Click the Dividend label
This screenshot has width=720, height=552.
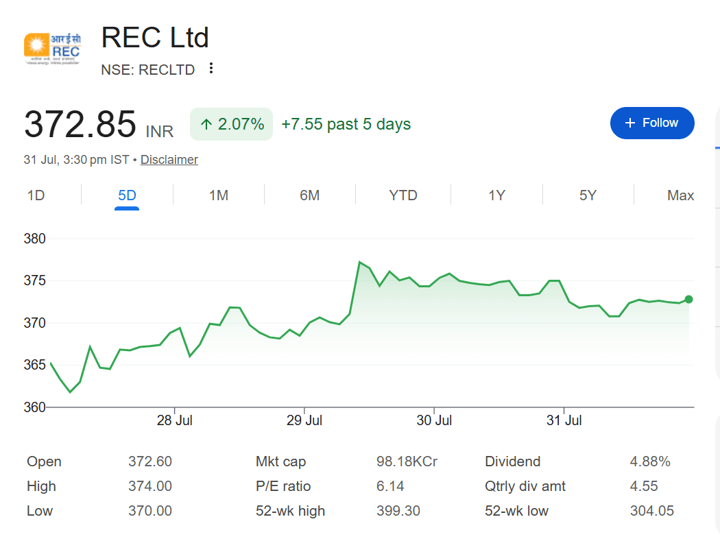tap(512, 461)
